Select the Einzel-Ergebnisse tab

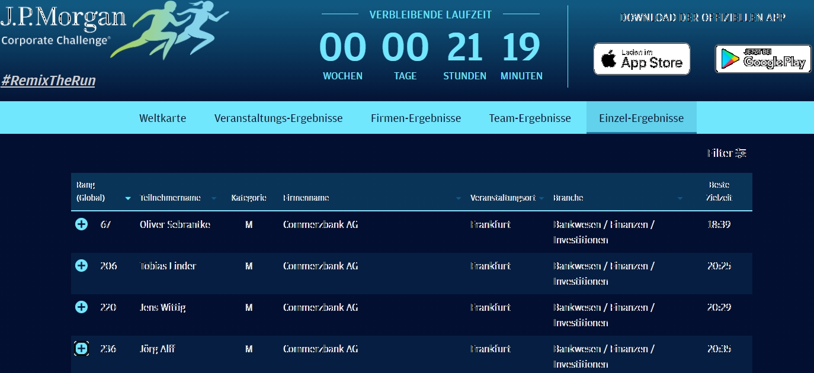[x=642, y=118]
